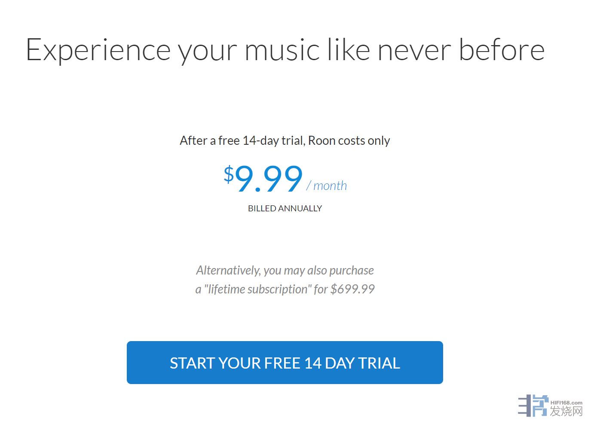Click the Chinese 发烧网 watermark text
This screenshot has height=424, width=594.
(566, 411)
